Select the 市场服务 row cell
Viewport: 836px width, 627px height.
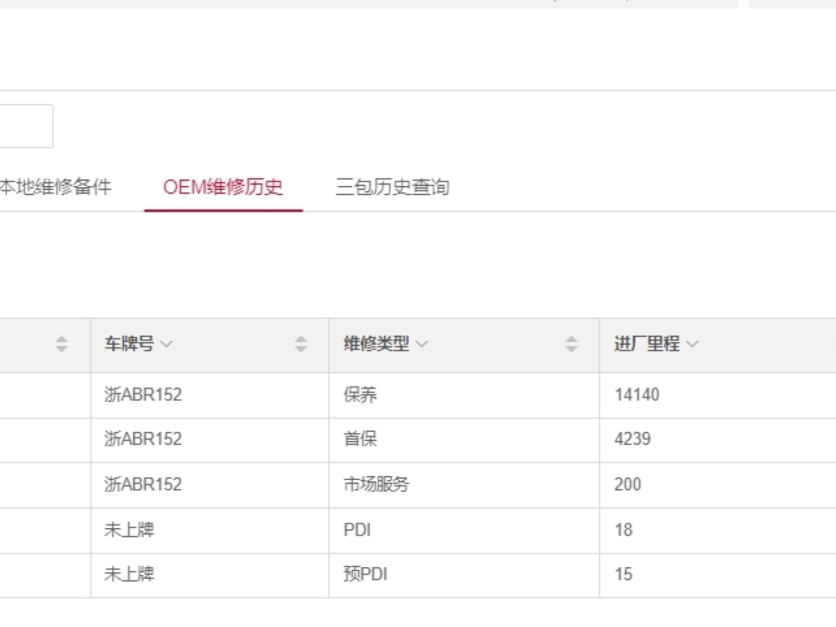click(x=376, y=485)
